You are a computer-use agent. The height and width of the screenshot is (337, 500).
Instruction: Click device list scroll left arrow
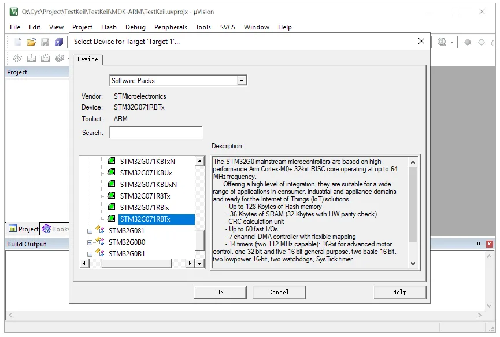(84, 264)
